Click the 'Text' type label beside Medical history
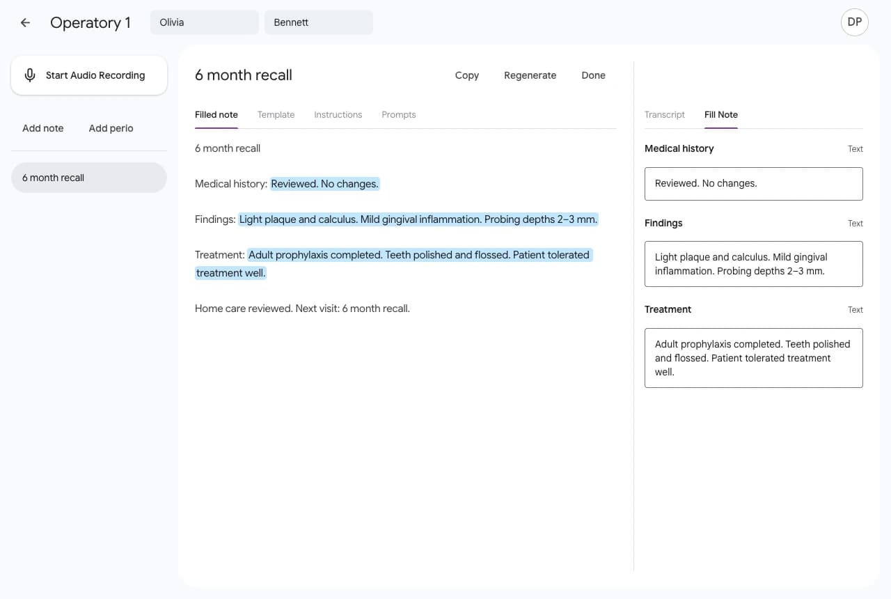This screenshot has width=891, height=599. [855, 149]
